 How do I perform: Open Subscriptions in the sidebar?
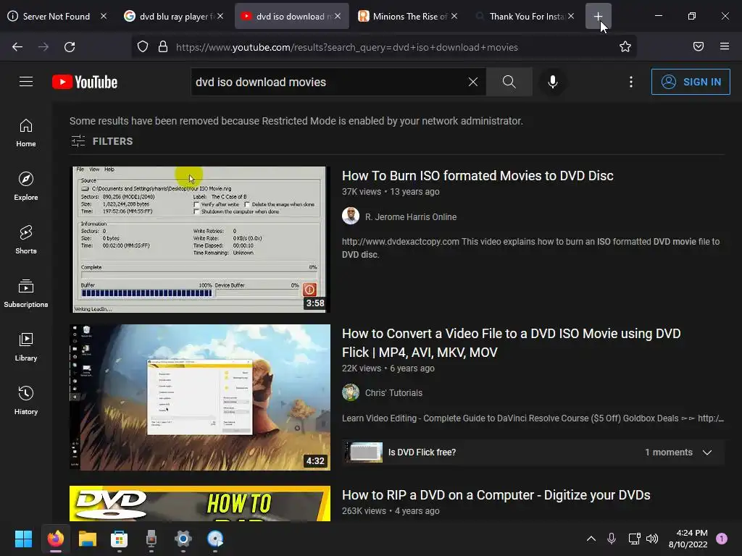[x=26, y=293]
